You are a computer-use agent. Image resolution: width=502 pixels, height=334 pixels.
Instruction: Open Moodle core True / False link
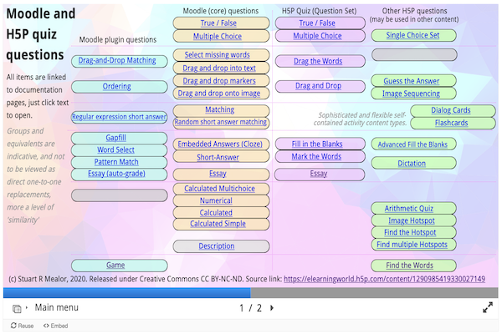click(x=218, y=23)
